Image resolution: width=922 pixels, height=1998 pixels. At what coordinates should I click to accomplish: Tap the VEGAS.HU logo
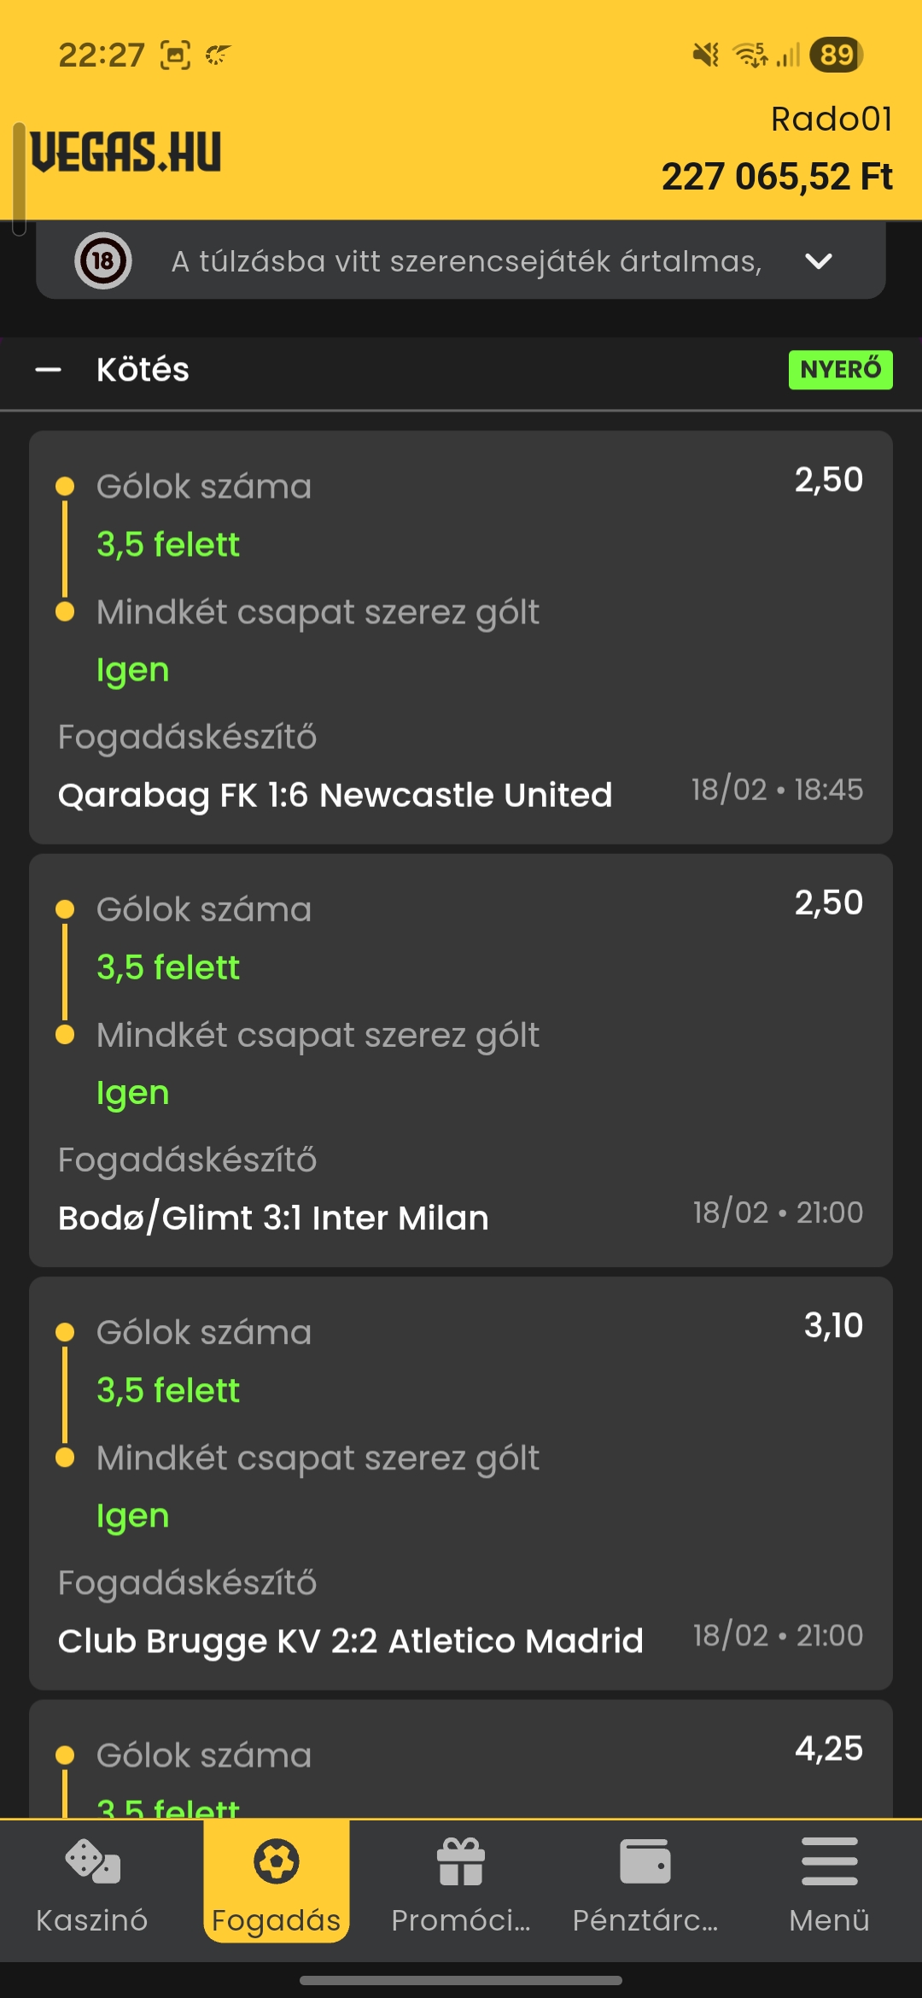pos(126,152)
